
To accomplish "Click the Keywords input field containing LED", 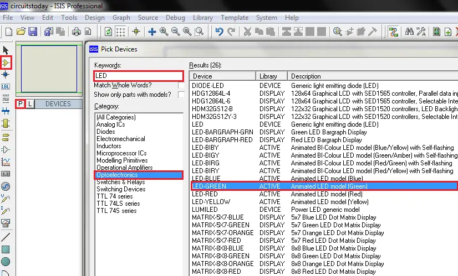I will [x=139, y=76].
